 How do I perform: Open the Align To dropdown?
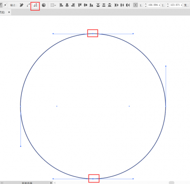pos(53,5)
